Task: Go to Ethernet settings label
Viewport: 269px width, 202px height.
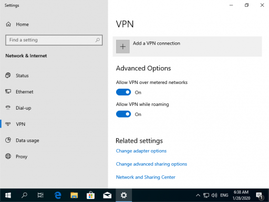Action: (x=24, y=92)
